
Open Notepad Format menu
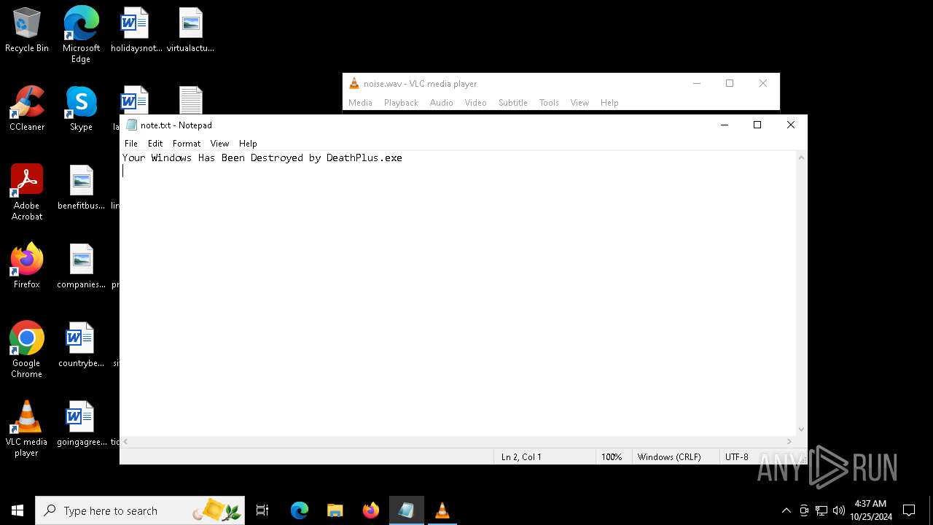[187, 144]
